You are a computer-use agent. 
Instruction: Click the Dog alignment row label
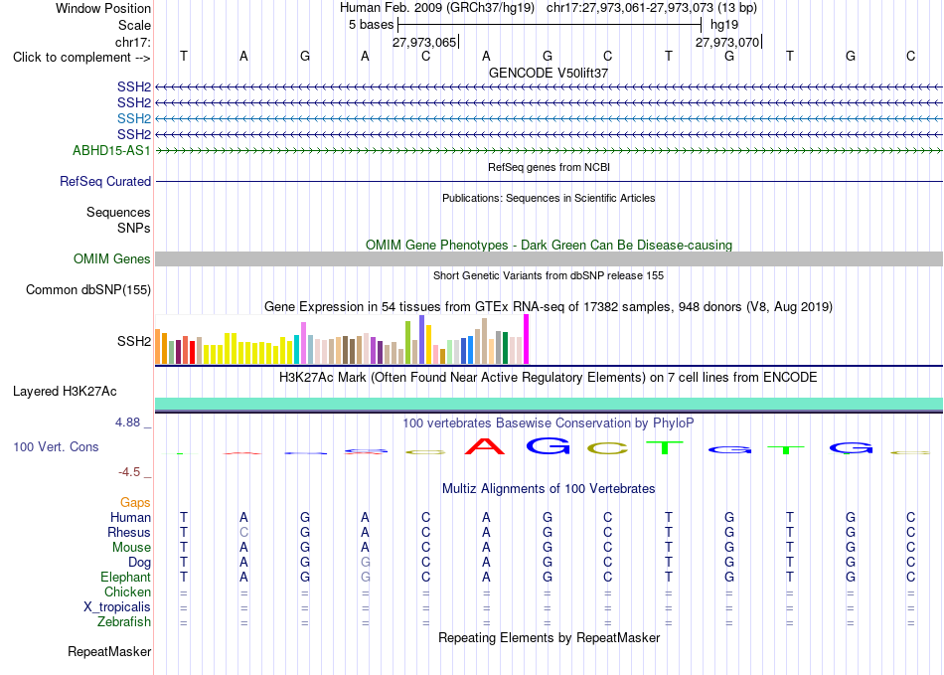click(139, 563)
